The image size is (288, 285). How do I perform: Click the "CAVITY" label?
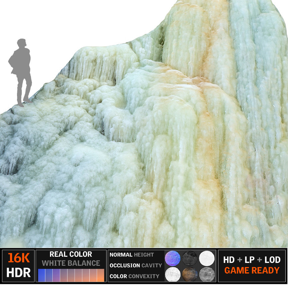152,265
